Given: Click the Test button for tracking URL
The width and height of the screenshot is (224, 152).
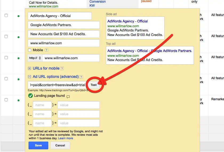Looking at the screenshot, I should (94, 85).
